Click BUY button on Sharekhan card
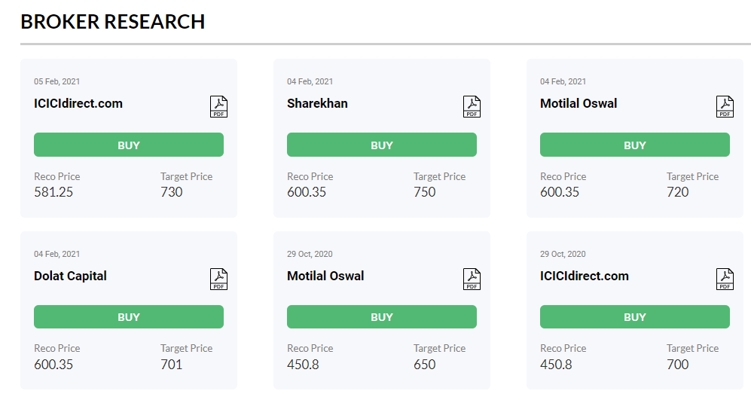Viewport: 751px width, 394px height. click(x=382, y=145)
